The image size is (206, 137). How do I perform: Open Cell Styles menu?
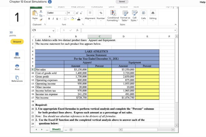(x=134, y=16)
